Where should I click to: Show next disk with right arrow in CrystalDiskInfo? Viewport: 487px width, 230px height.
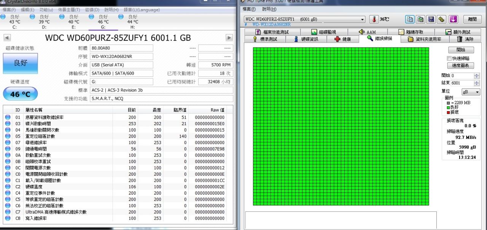click(x=229, y=38)
